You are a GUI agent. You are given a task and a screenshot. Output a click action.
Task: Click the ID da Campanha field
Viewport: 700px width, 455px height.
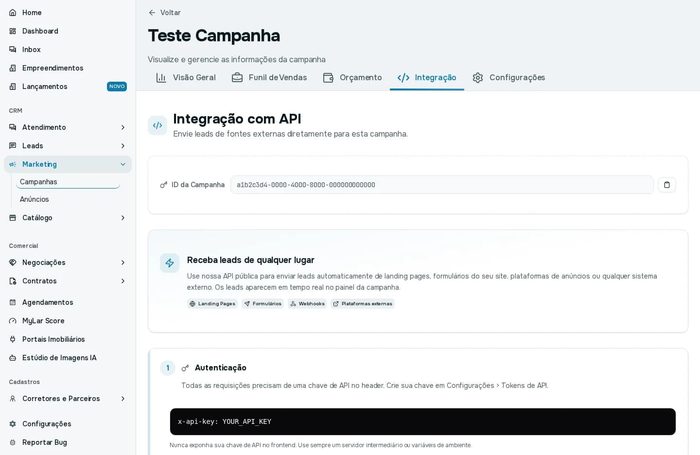click(442, 185)
